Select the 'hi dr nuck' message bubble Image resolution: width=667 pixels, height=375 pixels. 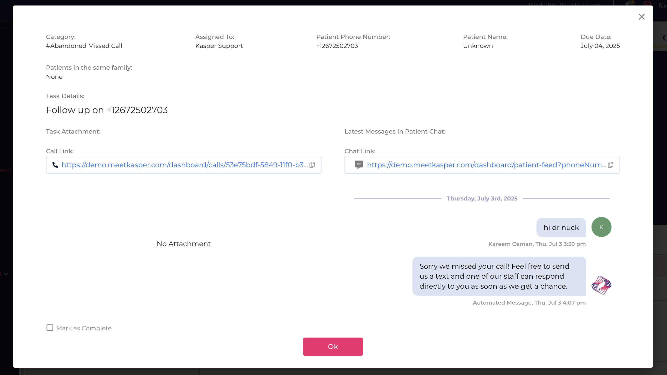[561, 227]
